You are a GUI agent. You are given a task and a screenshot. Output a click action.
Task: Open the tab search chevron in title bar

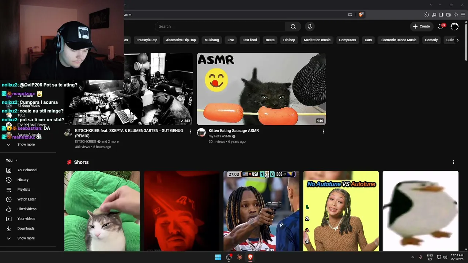(431, 5)
